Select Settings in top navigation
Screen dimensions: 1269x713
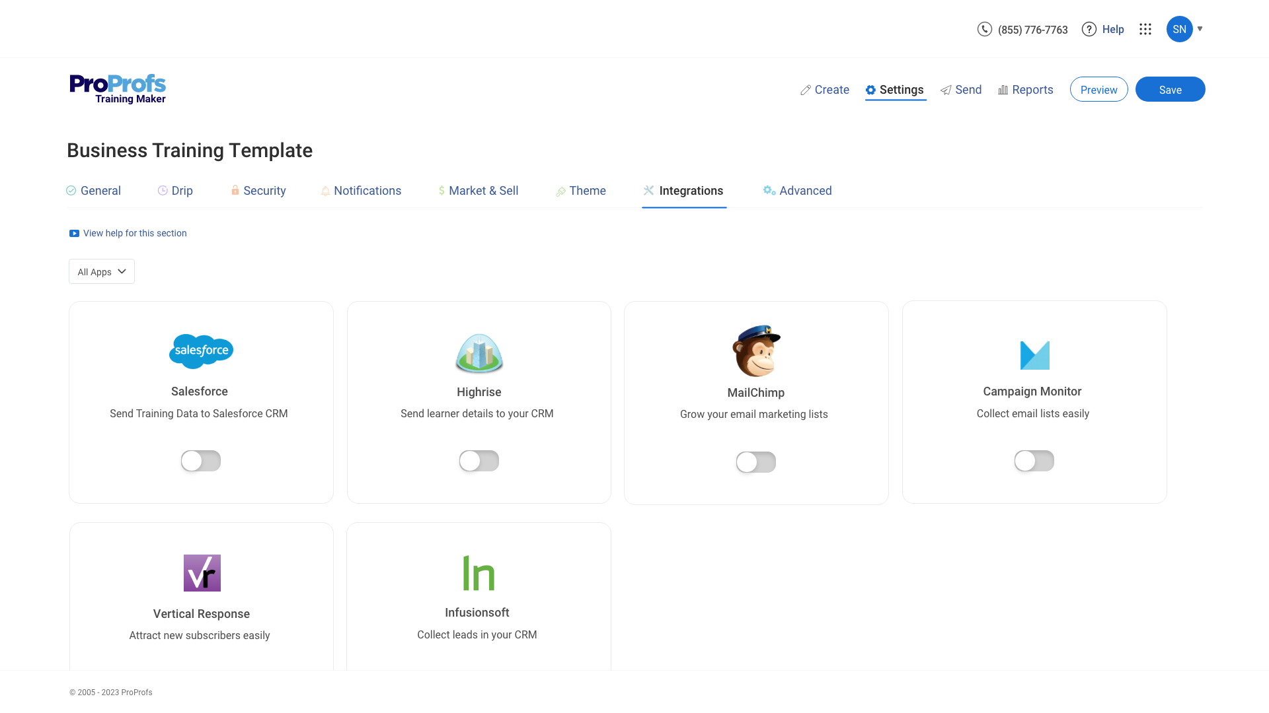coord(895,90)
